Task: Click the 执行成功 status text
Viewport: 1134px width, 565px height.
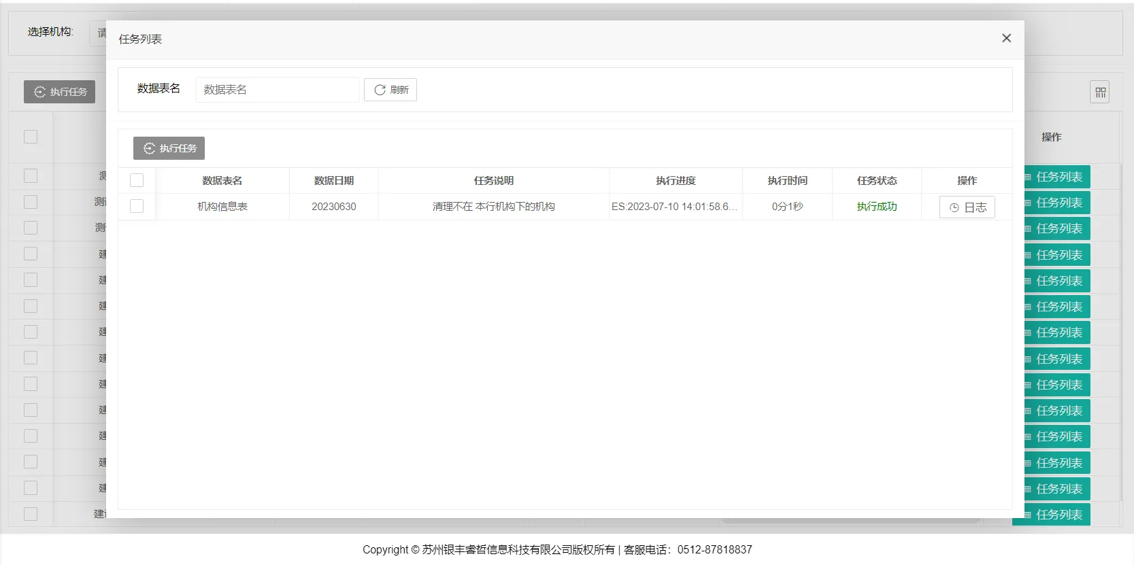Action: 876,207
